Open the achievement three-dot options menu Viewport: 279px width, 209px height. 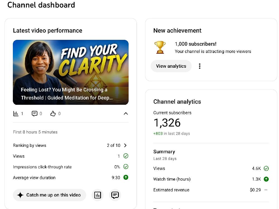coord(200,66)
